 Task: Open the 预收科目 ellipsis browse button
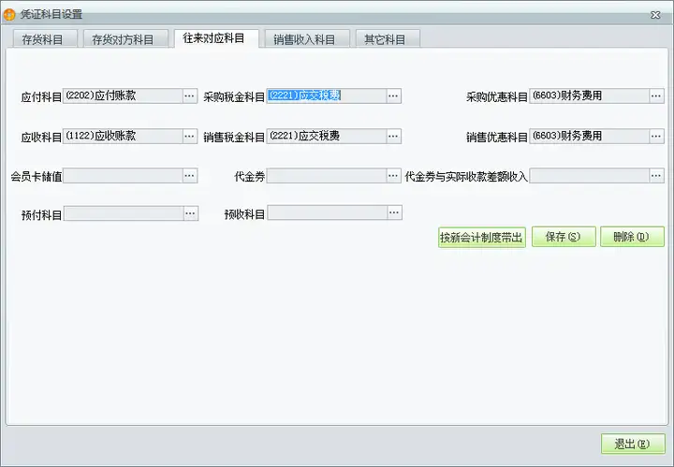click(394, 212)
